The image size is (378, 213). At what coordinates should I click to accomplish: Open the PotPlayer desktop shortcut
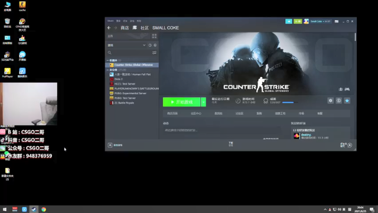[x=8, y=73]
